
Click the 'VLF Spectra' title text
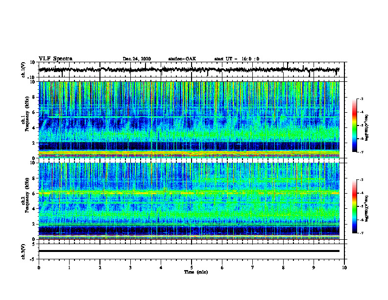pos(55,59)
